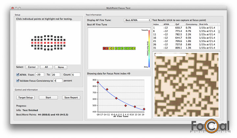
Task: Toggle Validate Focus Consistency checkbox
Action: point(18,81)
